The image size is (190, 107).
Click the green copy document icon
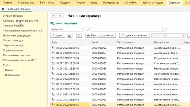click(x=69, y=35)
